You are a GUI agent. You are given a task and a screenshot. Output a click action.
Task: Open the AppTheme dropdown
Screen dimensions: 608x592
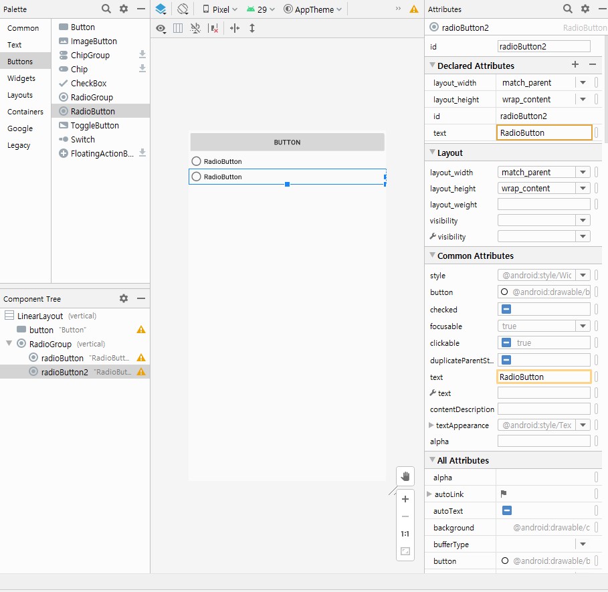(312, 9)
